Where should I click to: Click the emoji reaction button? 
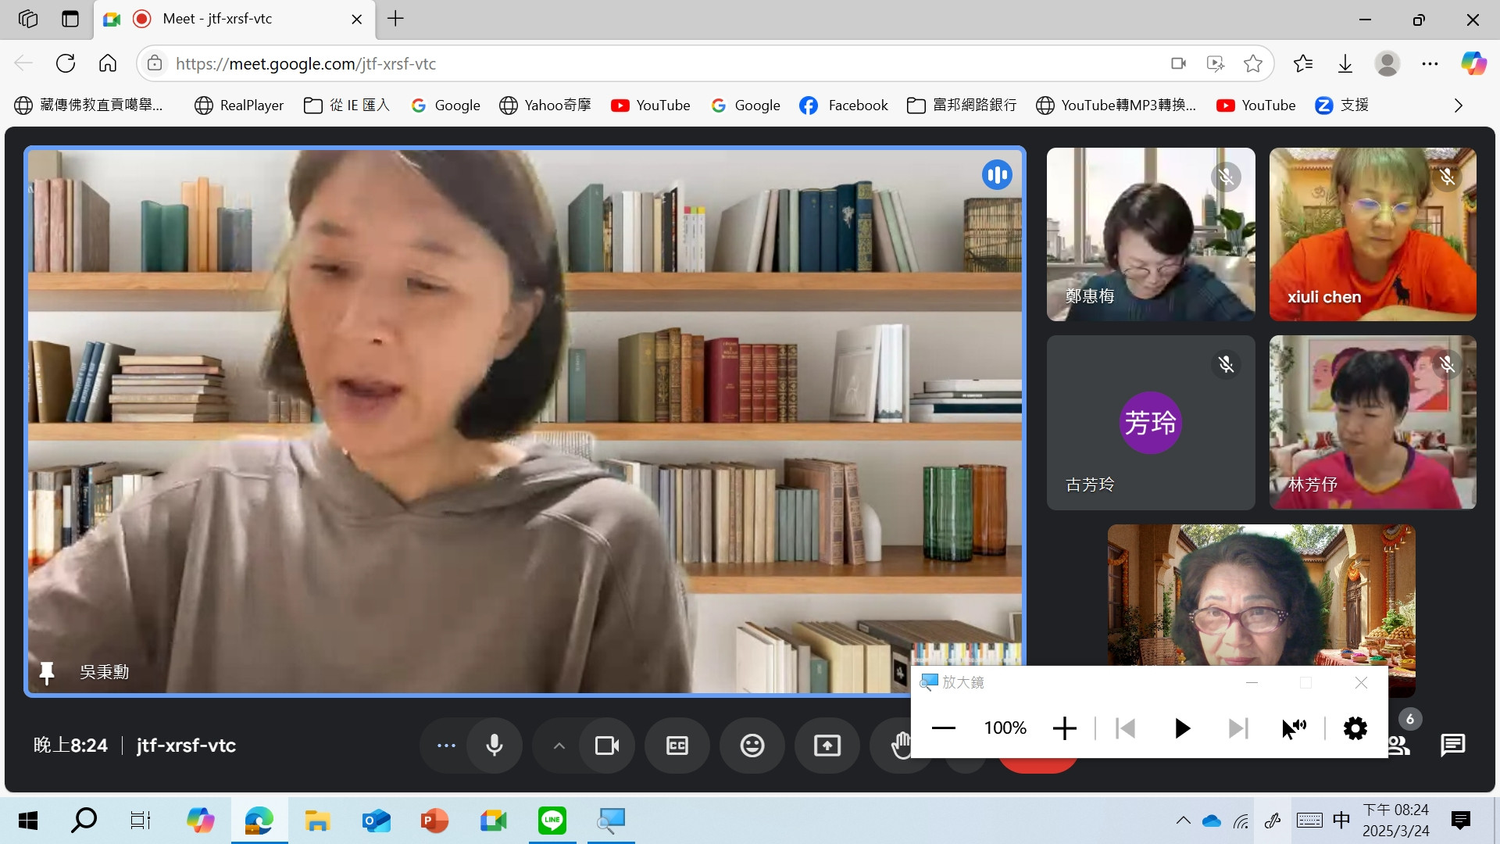point(752,746)
